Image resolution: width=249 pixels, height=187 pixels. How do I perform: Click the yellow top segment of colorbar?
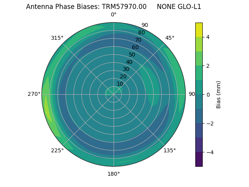pyautogui.click(x=199, y=30)
